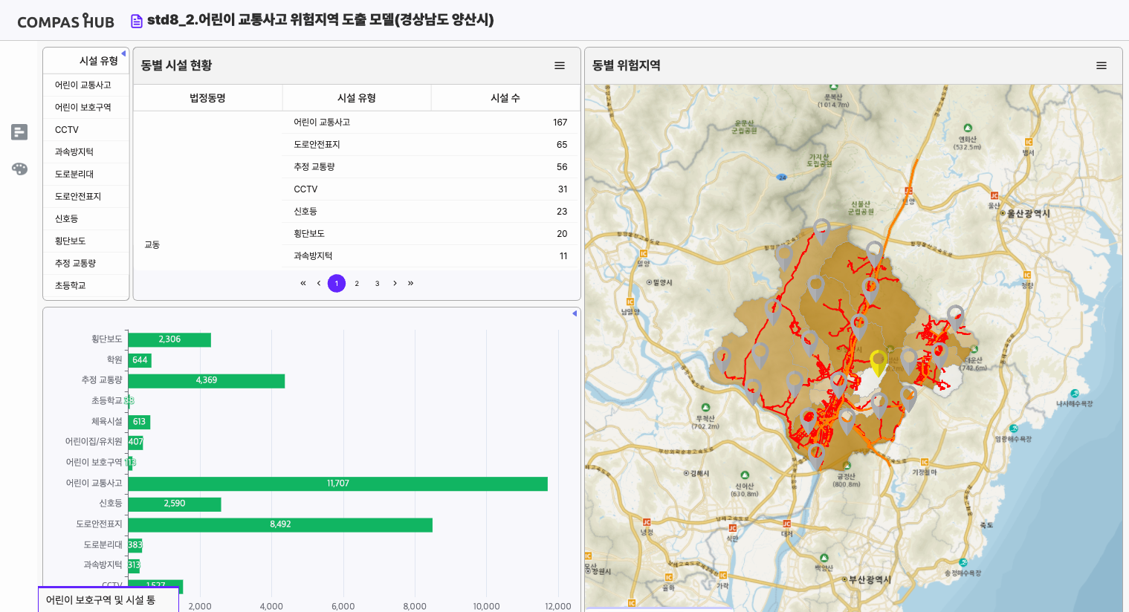1129x612 pixels.
Task: Click the 횡단보도 bar showing 2,306
Action: [x=169, y=339]
